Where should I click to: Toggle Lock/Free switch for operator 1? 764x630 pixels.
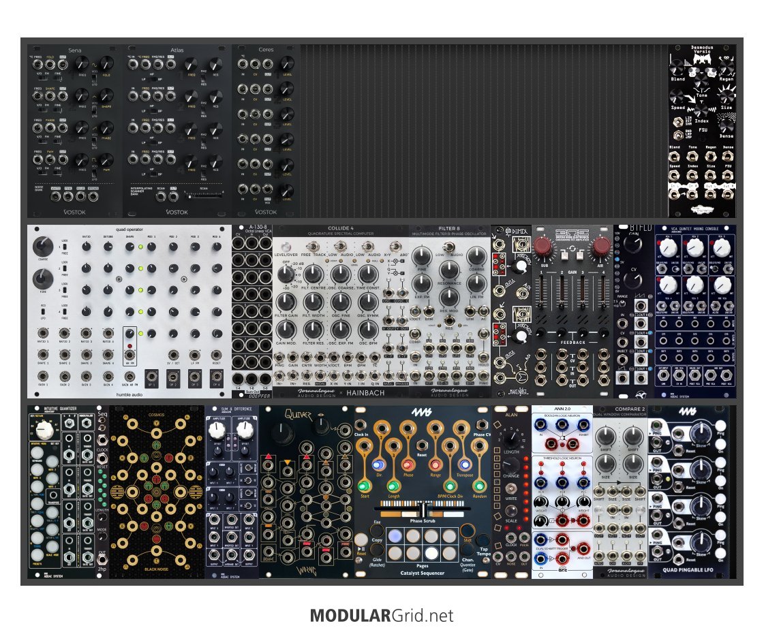(64, 247)
